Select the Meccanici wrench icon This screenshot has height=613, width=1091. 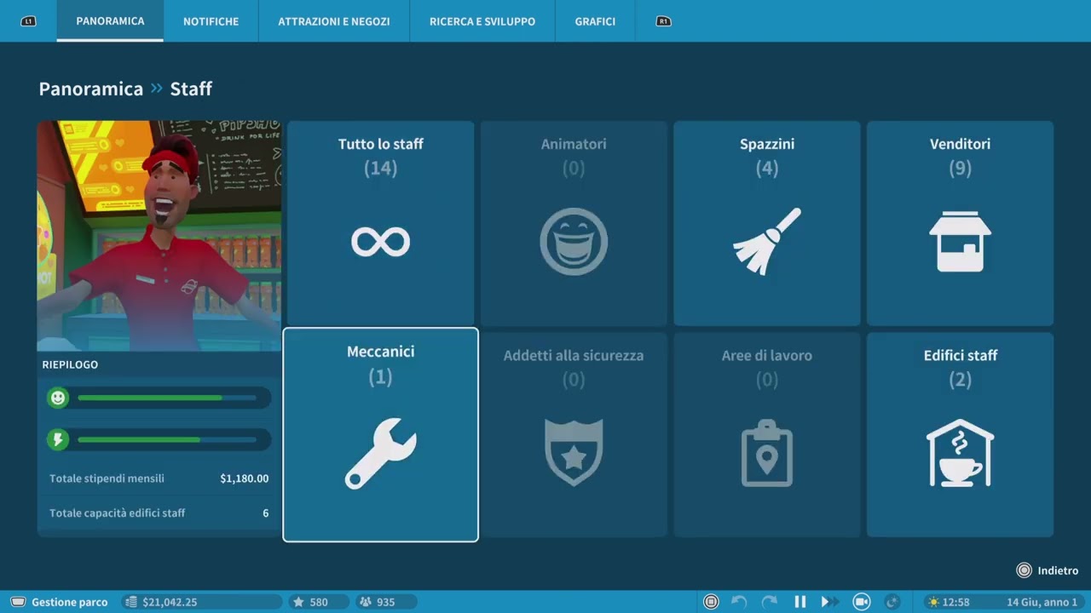(x=380, y=453)
